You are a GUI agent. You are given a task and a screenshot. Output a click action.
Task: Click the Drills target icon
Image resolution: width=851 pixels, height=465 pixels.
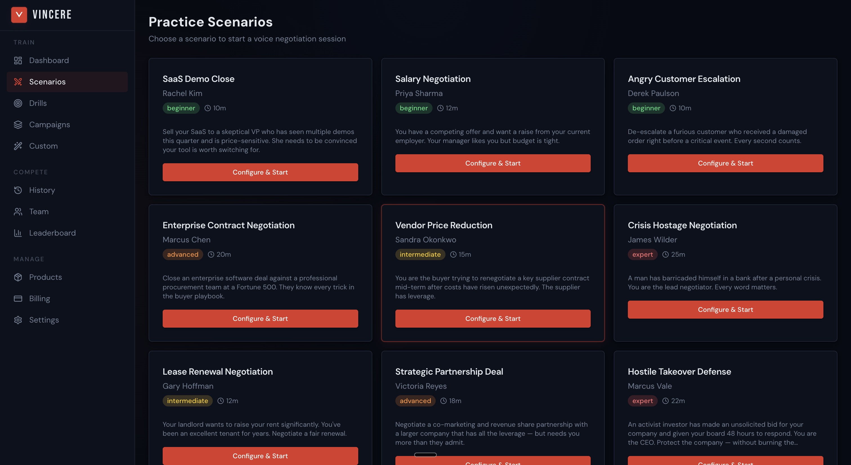click(18, 103)
